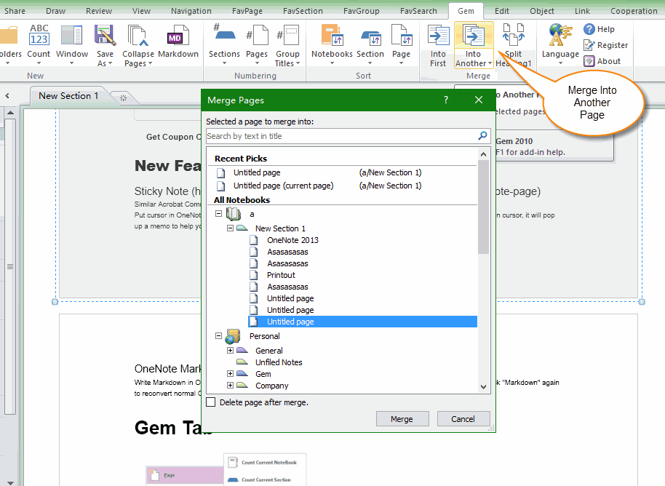Viewport: 665px width, 486px height.
Task: Open the FavPage ribbon tab
Action: pos(247,11)
